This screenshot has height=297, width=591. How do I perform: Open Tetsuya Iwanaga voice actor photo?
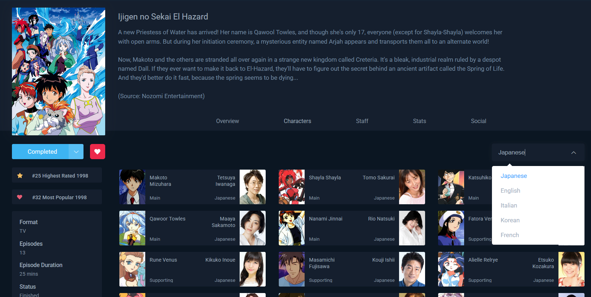(252, 187)
